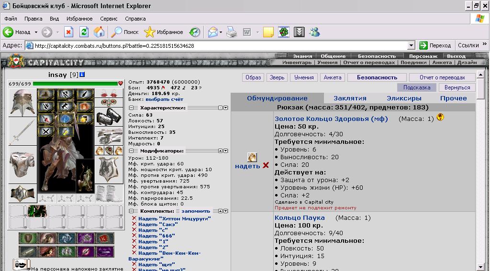Click the Зверь button

click(277, 77)
